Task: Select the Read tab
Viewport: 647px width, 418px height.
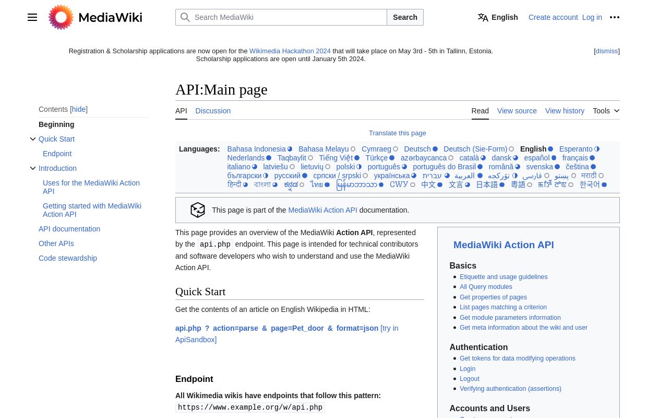Action: (480, 111)
